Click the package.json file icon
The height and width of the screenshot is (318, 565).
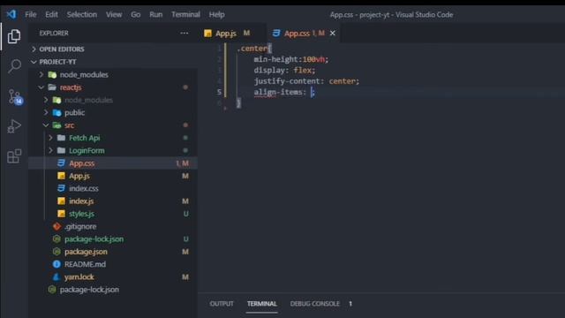[x=56, y=251]
